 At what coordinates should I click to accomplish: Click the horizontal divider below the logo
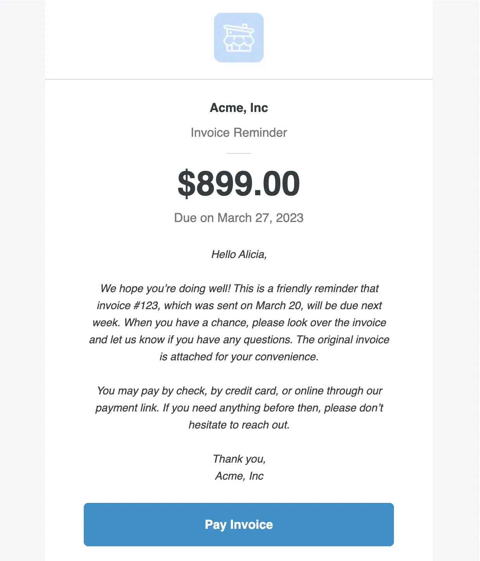pyautogui.click(x=239, y=79)
